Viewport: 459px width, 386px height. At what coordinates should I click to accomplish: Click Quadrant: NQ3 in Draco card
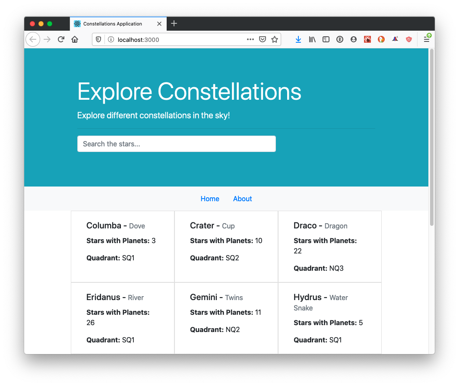coord(319,268)
